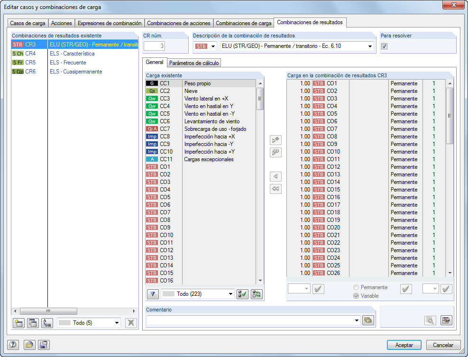Click the CR3 load list vertical scrollbar thumb

pyautogui.click(x=450, y=116)
